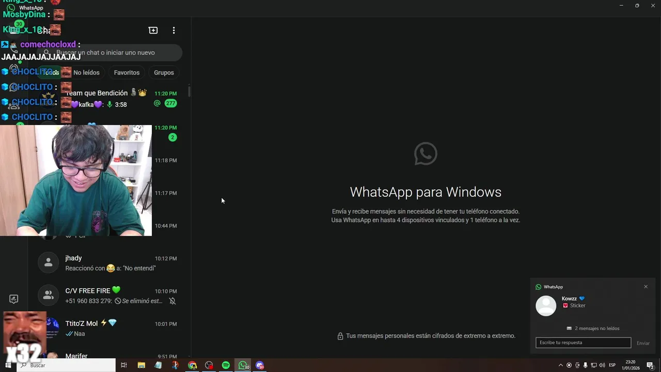Click the 11:18 PM chat timestamp
Screen dimensions: 661x372
coord(166,160)
